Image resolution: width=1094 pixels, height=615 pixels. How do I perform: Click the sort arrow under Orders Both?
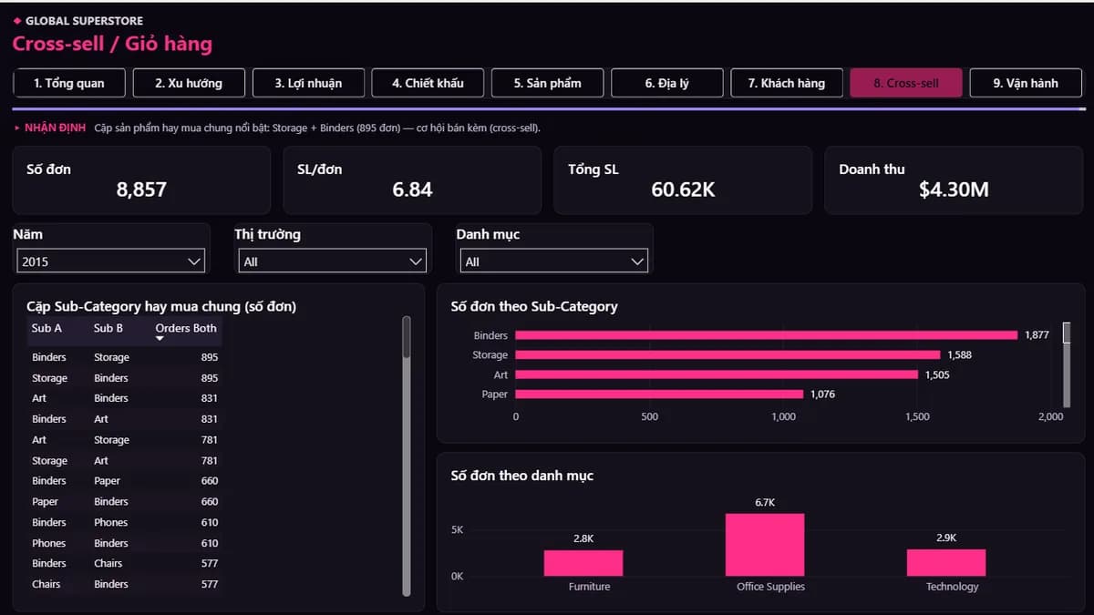pyautogui.click(x=160, y=339)
